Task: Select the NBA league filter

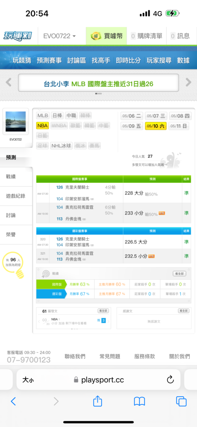Action: [42, 126]
